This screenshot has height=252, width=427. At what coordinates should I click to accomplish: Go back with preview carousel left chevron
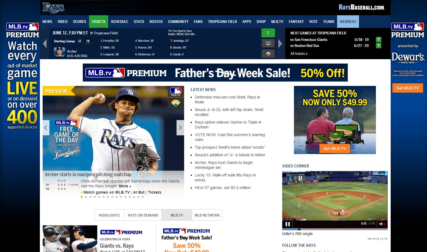tap(46, 128)
